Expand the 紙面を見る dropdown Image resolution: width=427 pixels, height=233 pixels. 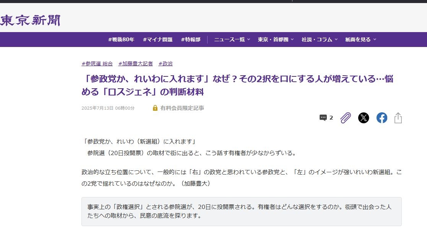(x=360, y=39)
